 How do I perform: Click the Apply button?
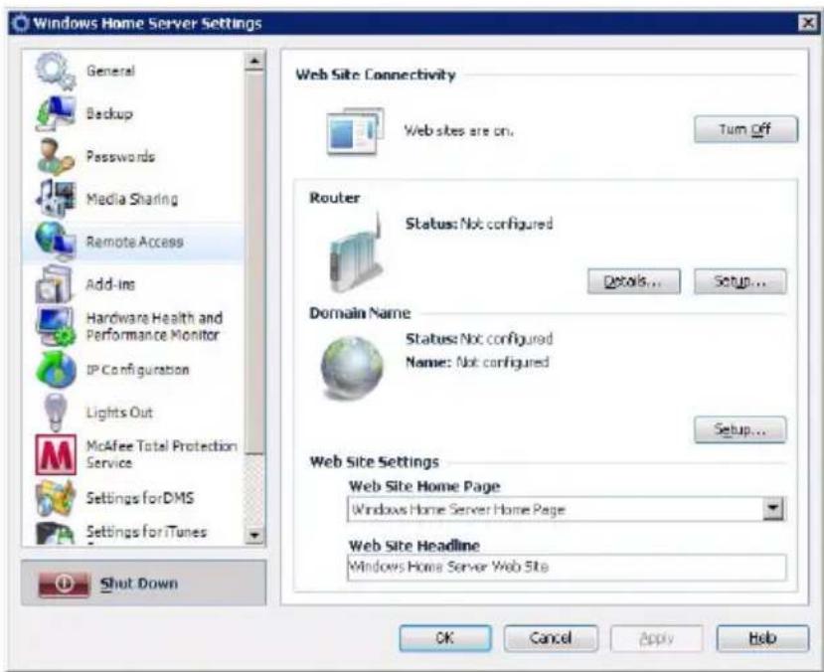(x=656, y=638)
